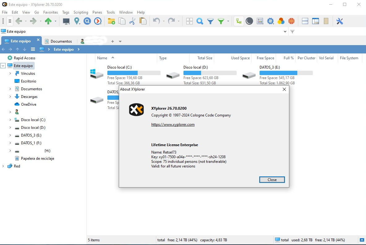This screenshot has height=245, width=366.
Task: Expand Disco local (C:) in the tree
Action: [10, 120]
